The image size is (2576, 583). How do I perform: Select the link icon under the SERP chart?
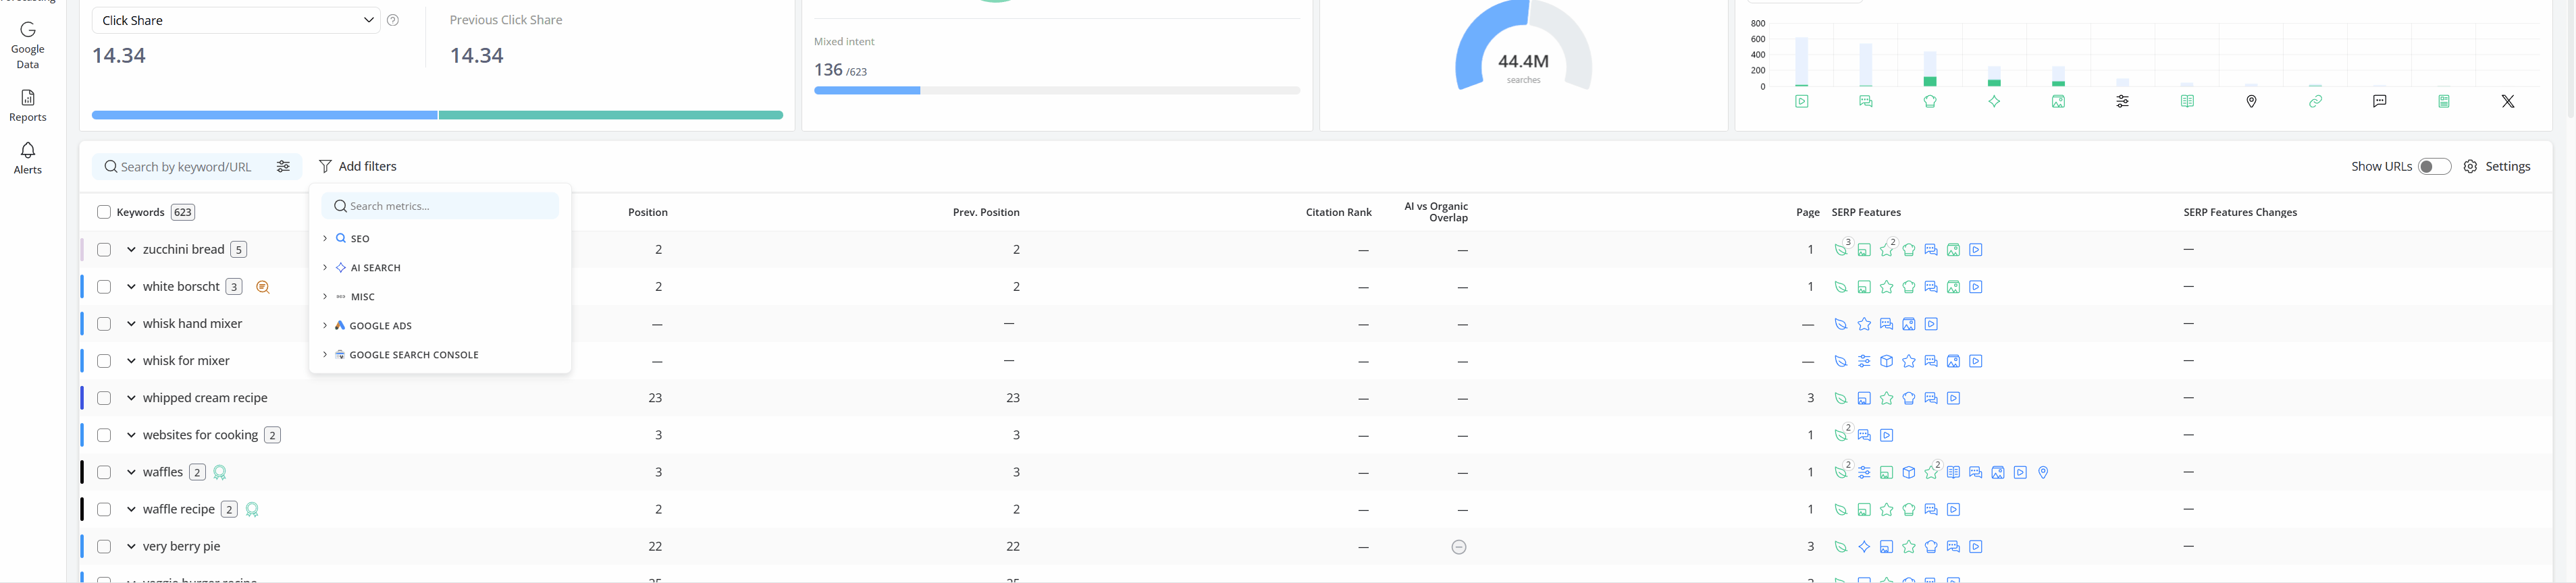click(2315, 101)
